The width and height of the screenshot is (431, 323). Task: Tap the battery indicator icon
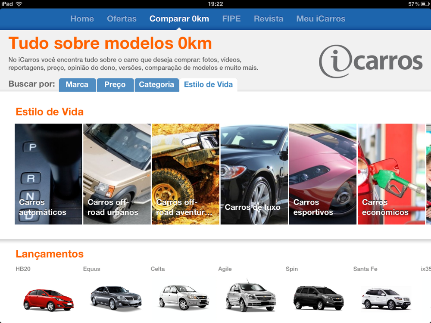click(x=425, y=4)
